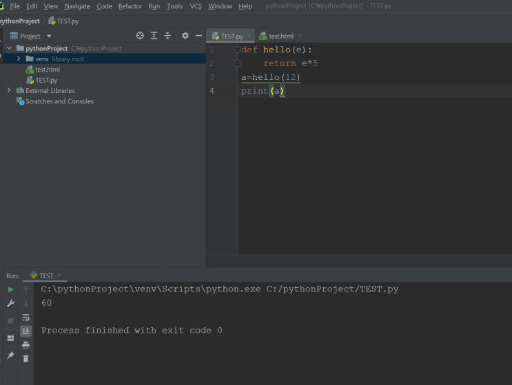Click the Print console output icon
The width and height of the screenshot is (512, 385).
[25, 345]
